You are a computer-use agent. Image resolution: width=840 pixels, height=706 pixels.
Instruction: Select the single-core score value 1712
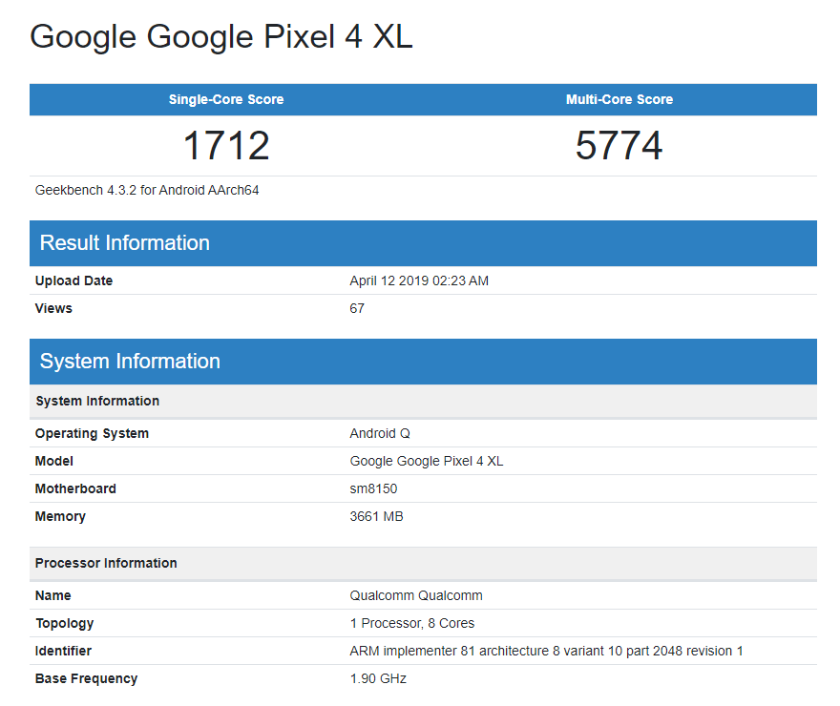(x=226, y=145)
